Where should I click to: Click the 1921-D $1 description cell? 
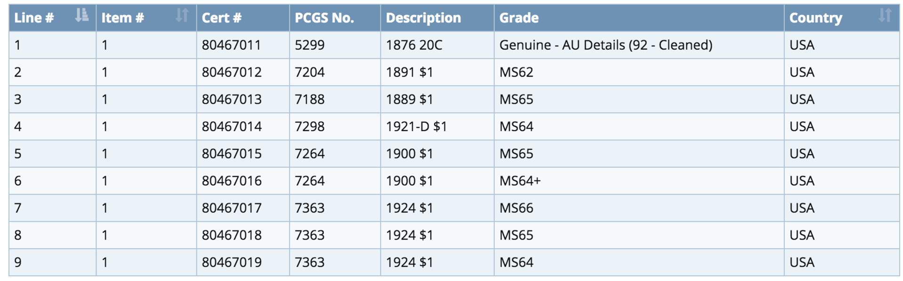point(437,126)
